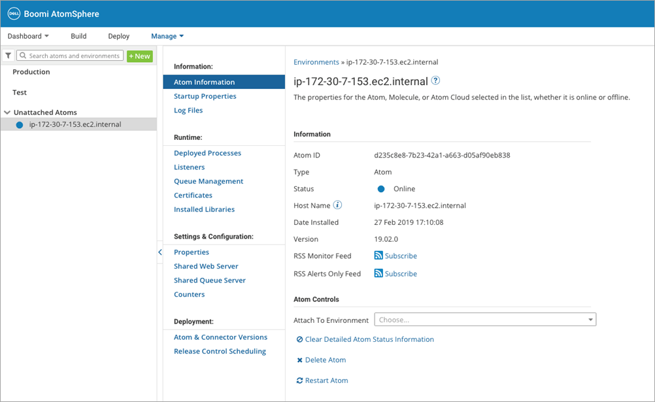Screen dimensions: 655x402
Task: Click the Version value 19.02.0
Action: (386, 239)
